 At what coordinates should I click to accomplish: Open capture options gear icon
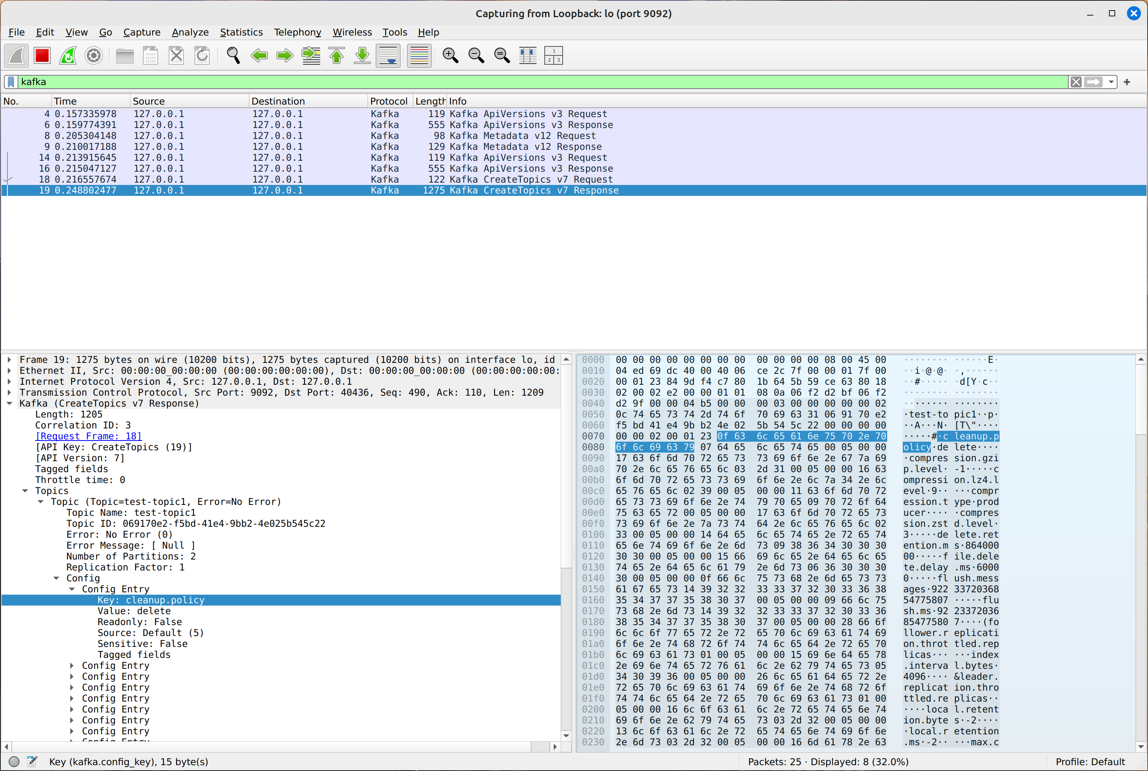coord(93,55)
